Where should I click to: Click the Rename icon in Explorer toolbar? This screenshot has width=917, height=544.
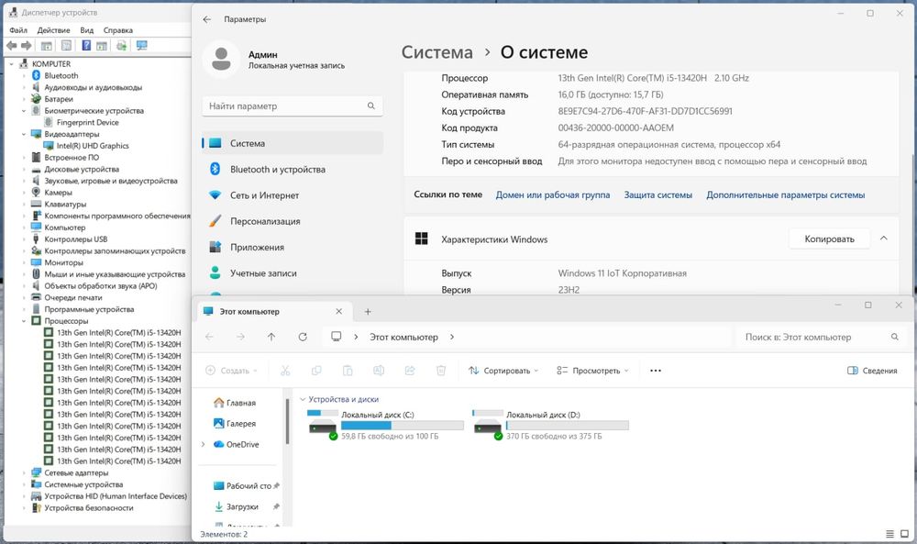tap(379, 371)
